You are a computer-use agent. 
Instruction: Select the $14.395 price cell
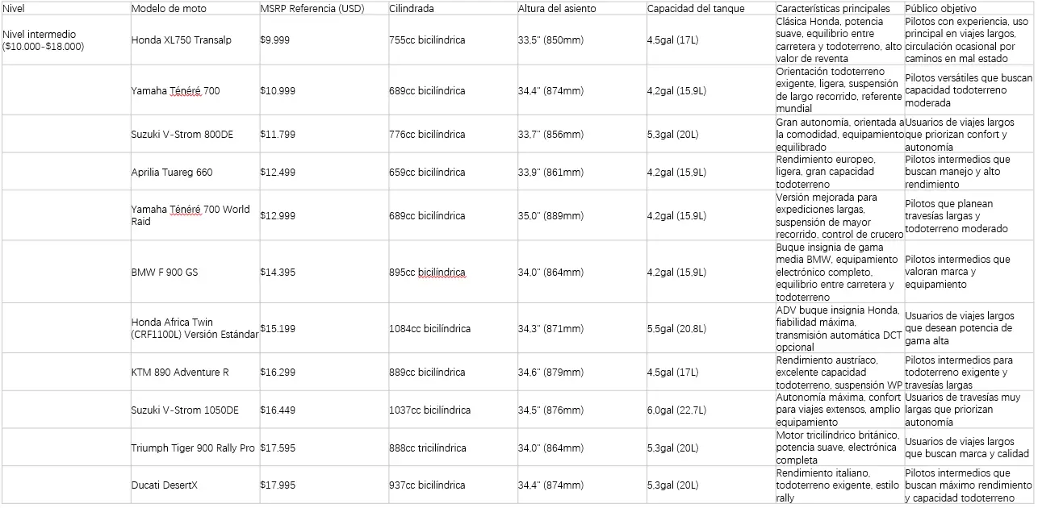[324, 273]
